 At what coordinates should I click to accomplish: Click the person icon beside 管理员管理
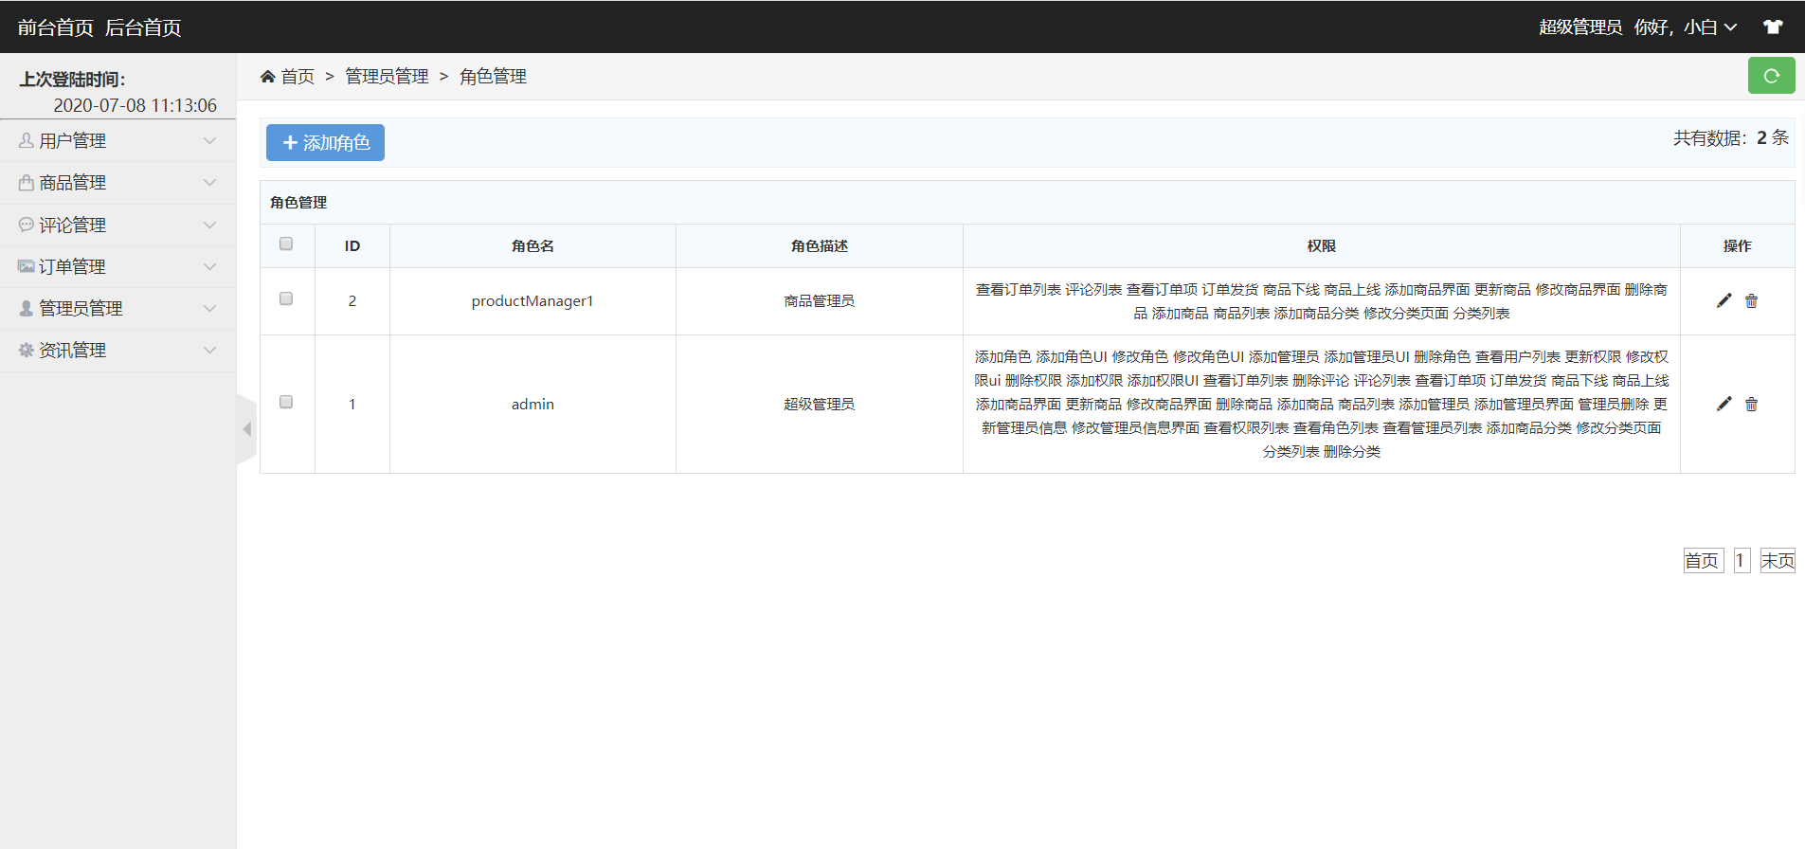tap(27, 308)
